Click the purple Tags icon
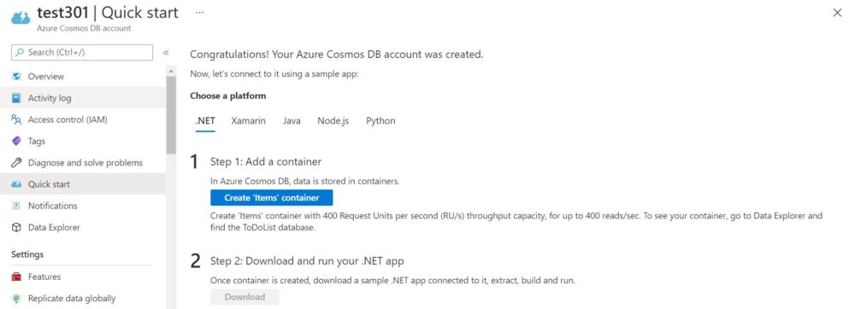 16,141
